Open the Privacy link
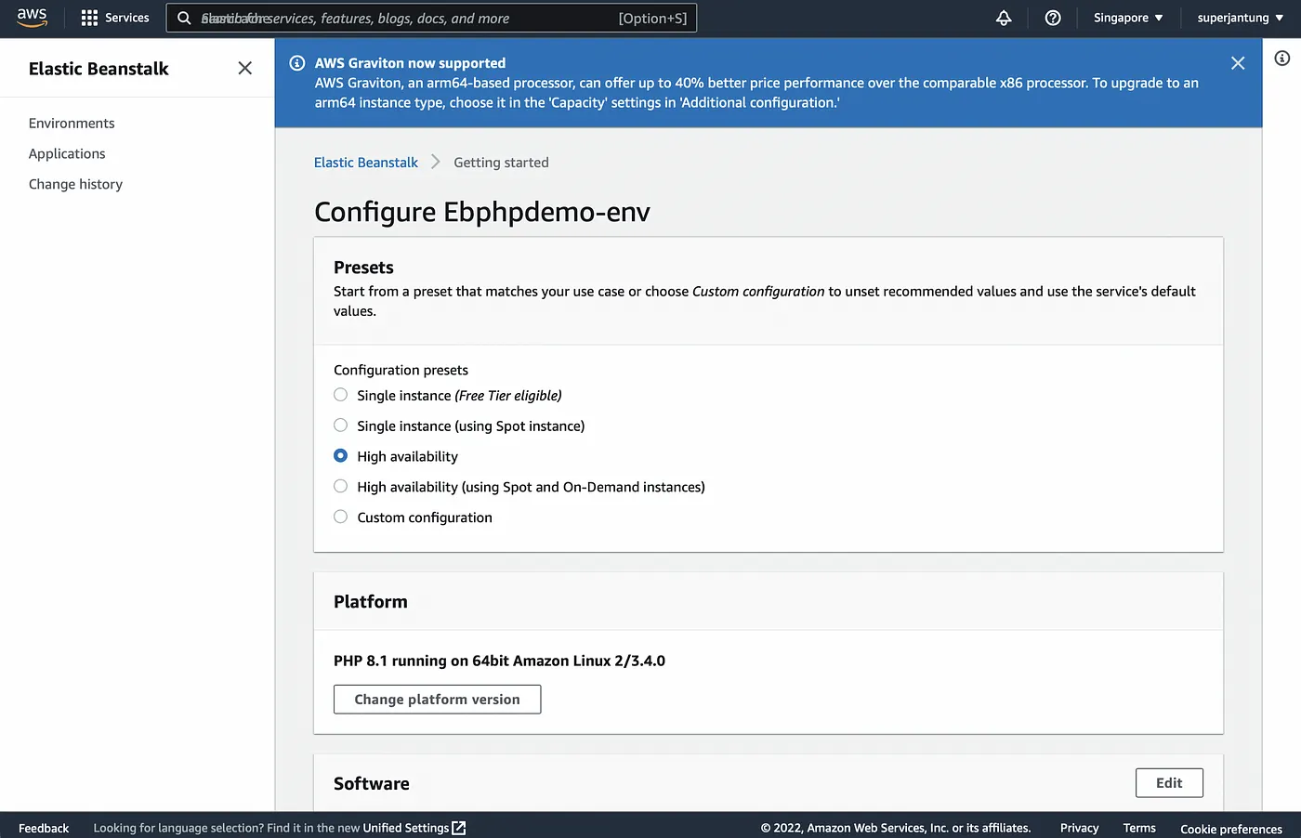1301x838 pixels. pos(1079,828)
